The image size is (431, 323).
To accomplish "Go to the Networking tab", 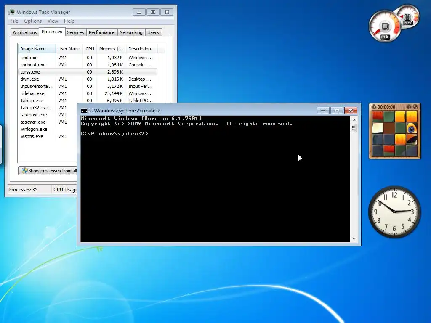I will 131,32.
